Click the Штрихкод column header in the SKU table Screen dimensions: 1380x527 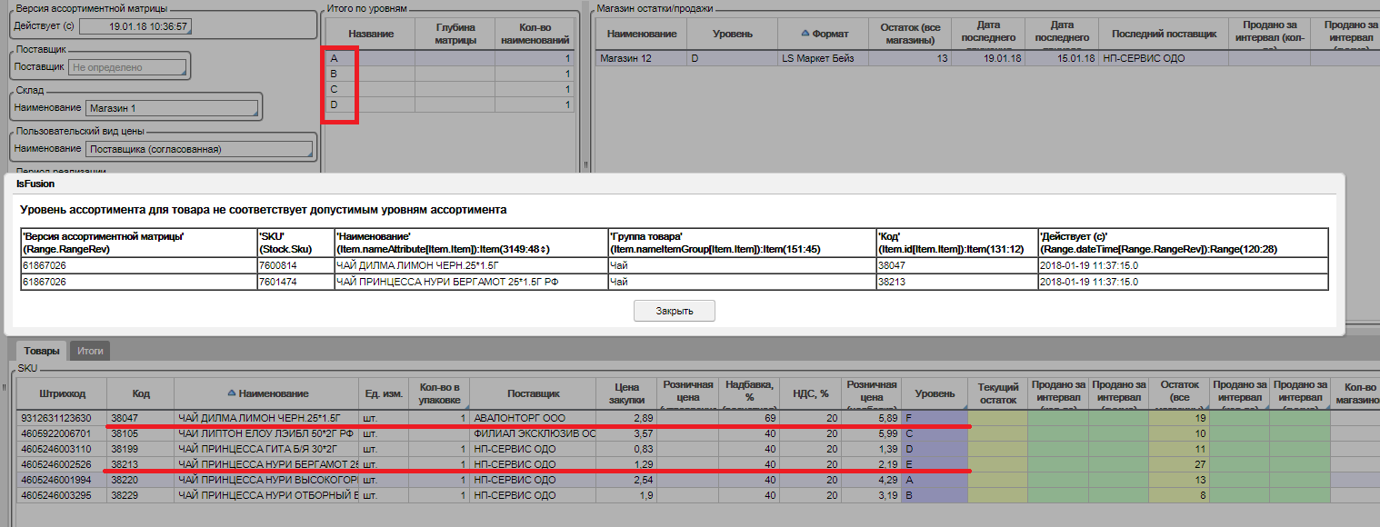(x=63, y=393)
